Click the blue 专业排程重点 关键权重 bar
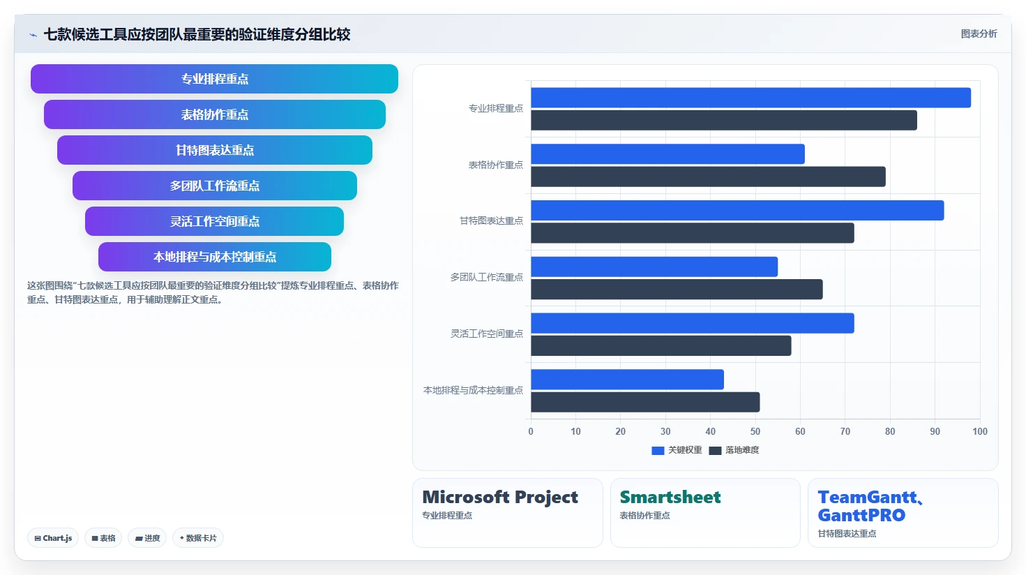This screenshot has width=1026, height=575. [x=750, y=98]
